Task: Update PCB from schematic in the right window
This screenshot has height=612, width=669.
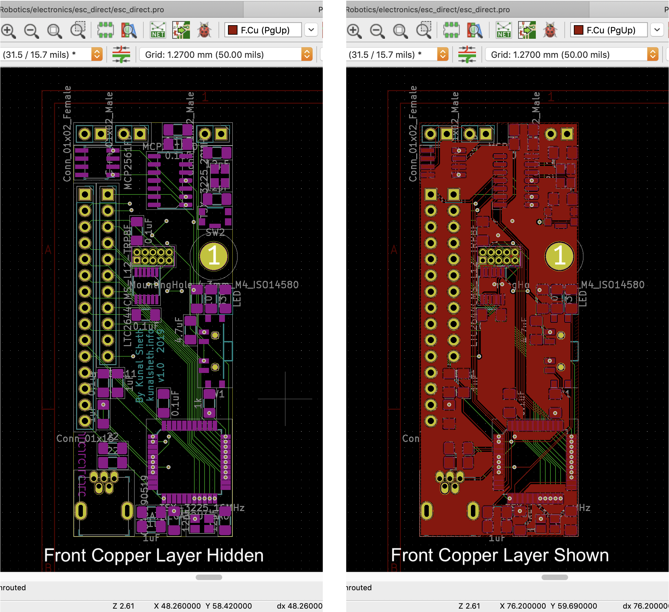Action: pyautogui.click(x=527, y=30)
